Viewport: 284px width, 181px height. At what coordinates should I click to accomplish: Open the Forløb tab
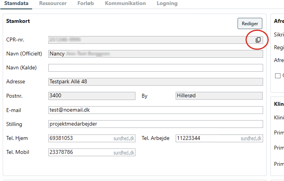point(85,3)
